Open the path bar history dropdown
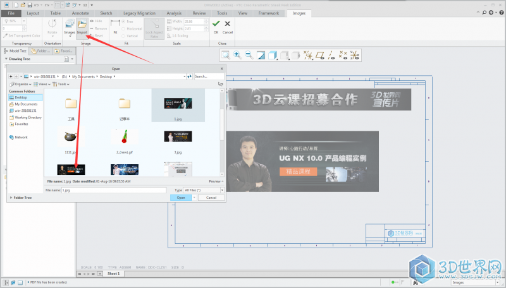Screen dimensions: 506x288 point(184,76)
